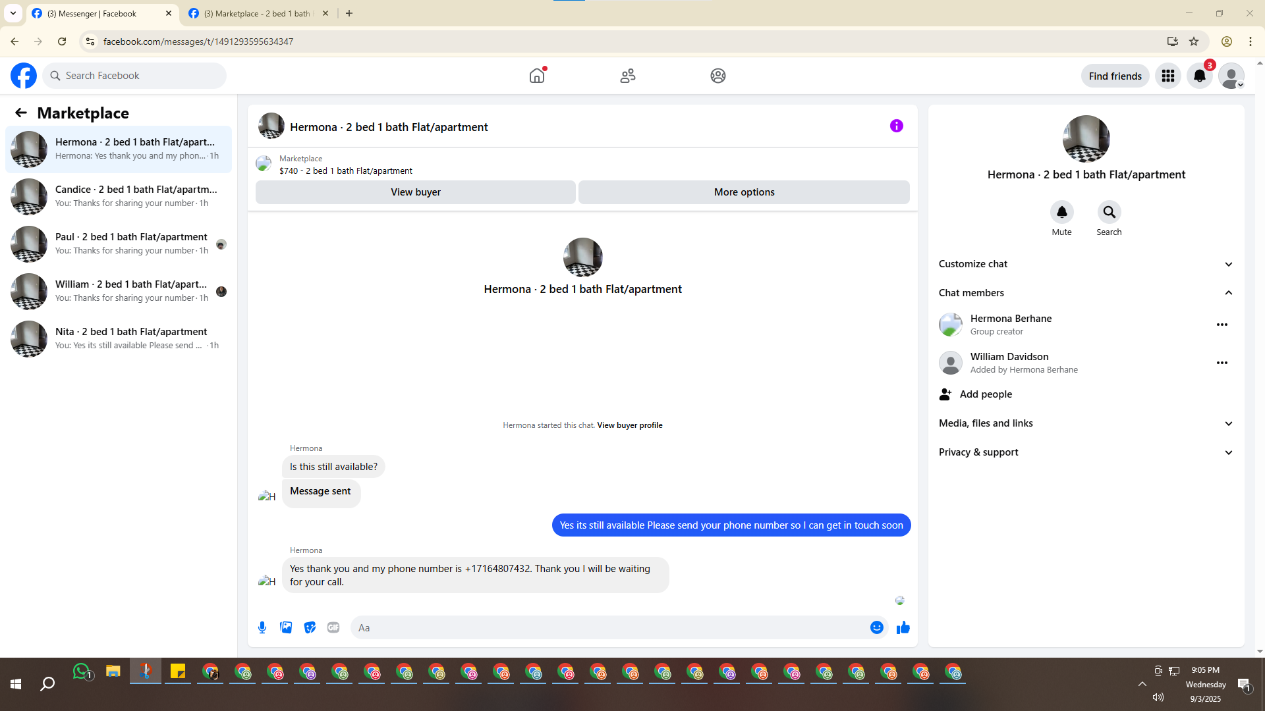Open the Chrome browser menu

pyautogui.click(x=1250, y=41)
